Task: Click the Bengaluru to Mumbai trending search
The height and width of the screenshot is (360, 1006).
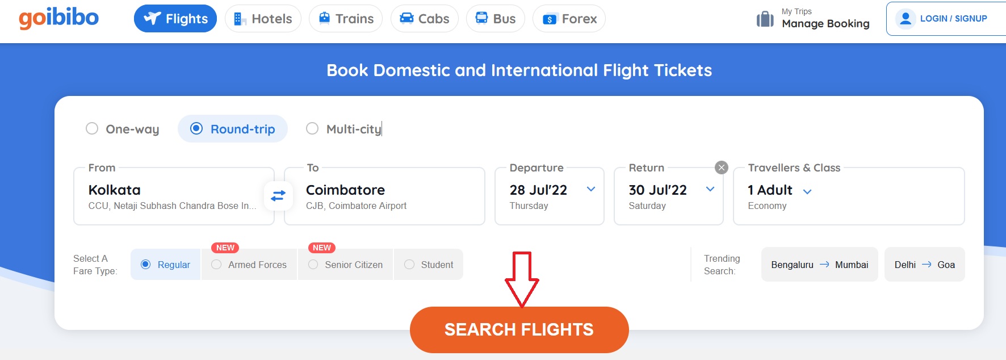Action: pyautogui.click(x=819, y=265)
